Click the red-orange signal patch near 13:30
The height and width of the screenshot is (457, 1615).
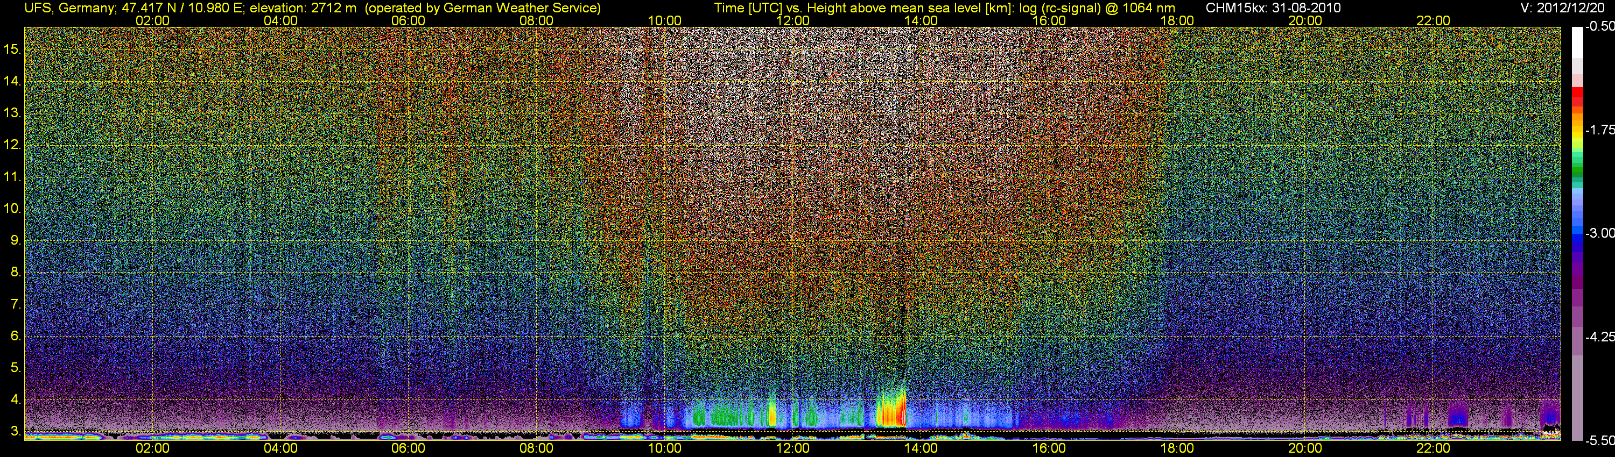(x=891, y=408)
